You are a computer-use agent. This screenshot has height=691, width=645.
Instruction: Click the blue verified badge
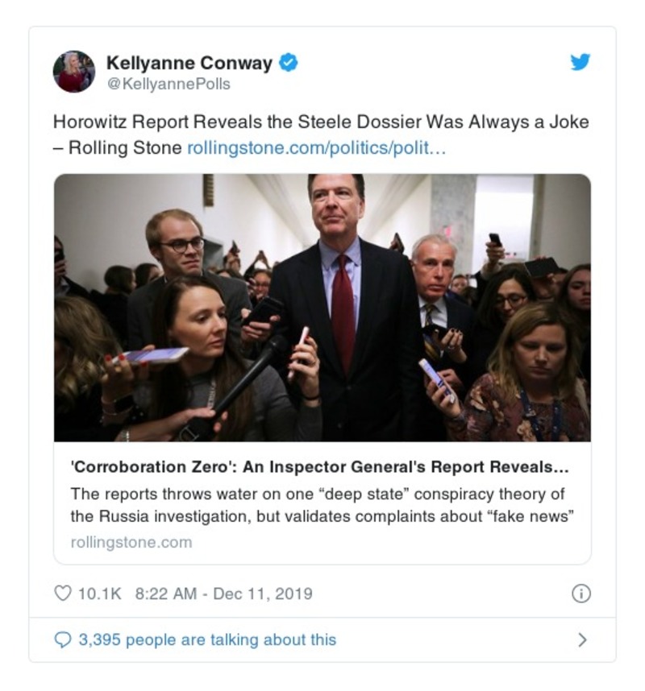[288, 62]
